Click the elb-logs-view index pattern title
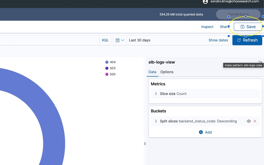Viewport: 264px width, 165px height. click(162, 62)
